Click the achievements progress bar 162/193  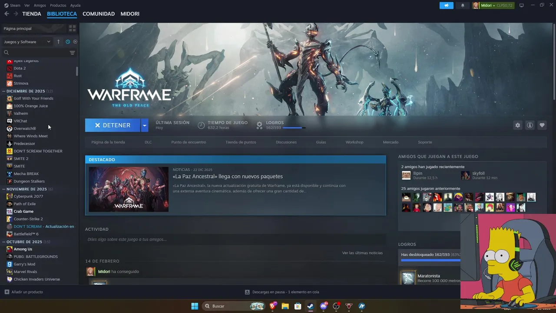(x=294, y=128)
